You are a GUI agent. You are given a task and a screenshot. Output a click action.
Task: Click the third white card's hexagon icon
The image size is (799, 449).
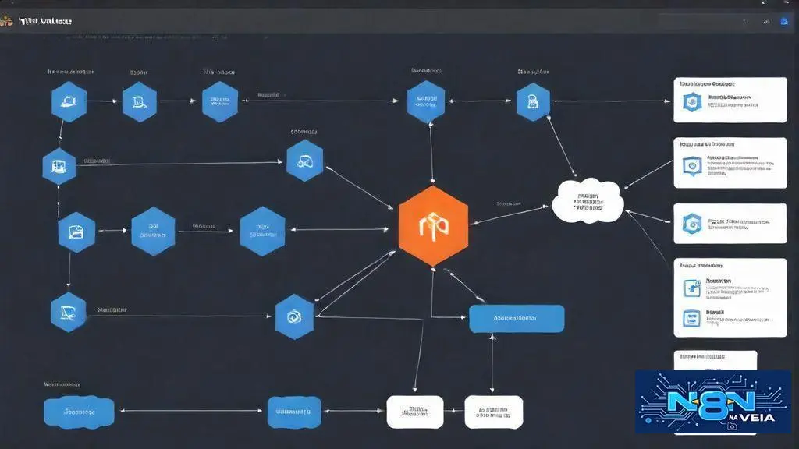point(691,224)
